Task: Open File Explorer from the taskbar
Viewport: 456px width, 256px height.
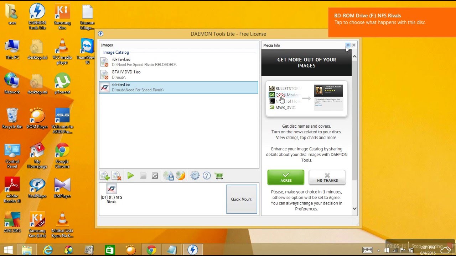Action: tap(27, 250)
